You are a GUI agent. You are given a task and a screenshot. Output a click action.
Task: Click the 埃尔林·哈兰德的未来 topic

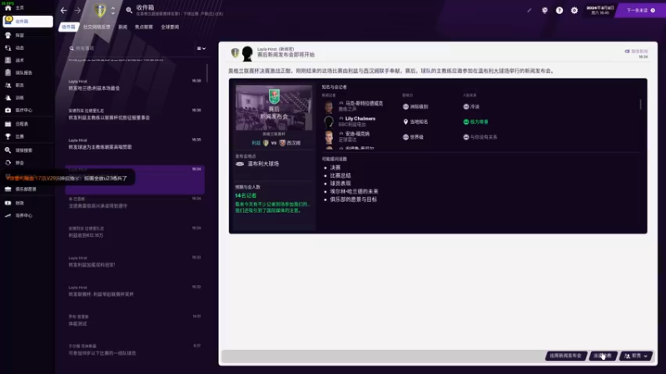355,191
